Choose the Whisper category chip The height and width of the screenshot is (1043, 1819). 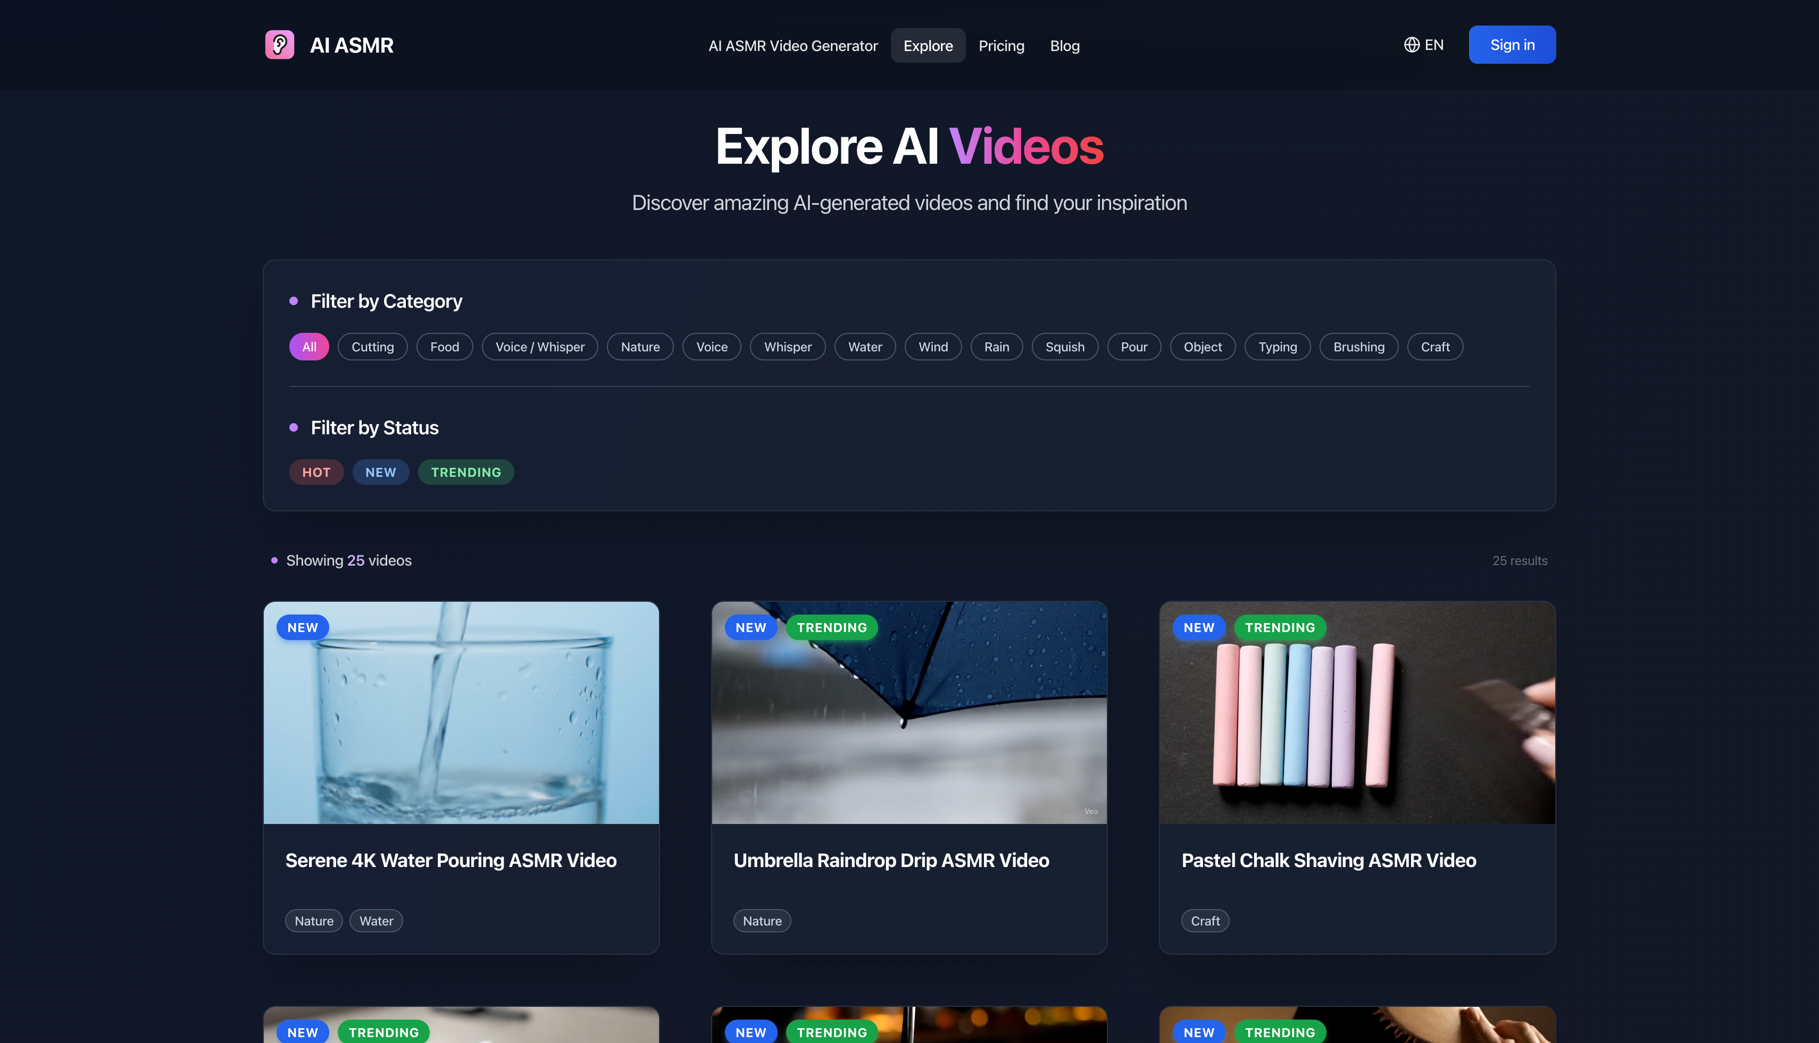tap(788, 347)
